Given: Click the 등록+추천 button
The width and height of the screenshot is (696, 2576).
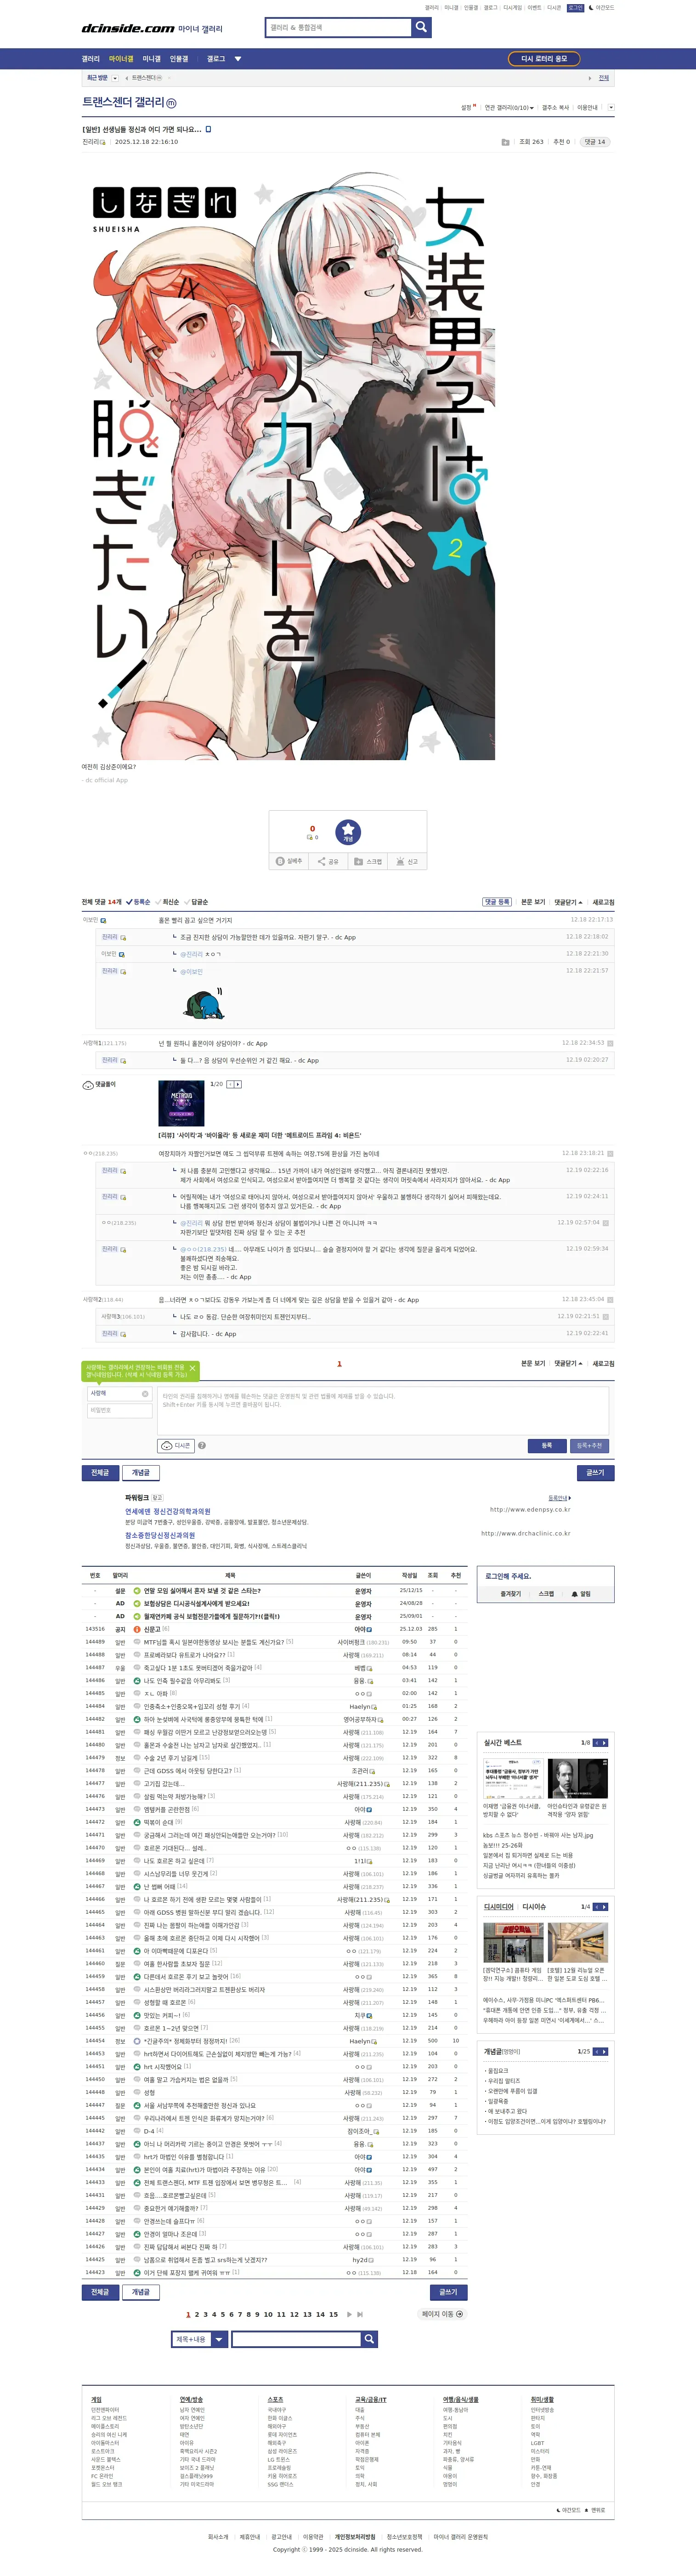Looking at the screenshot, I should (x=589, y=1445).
